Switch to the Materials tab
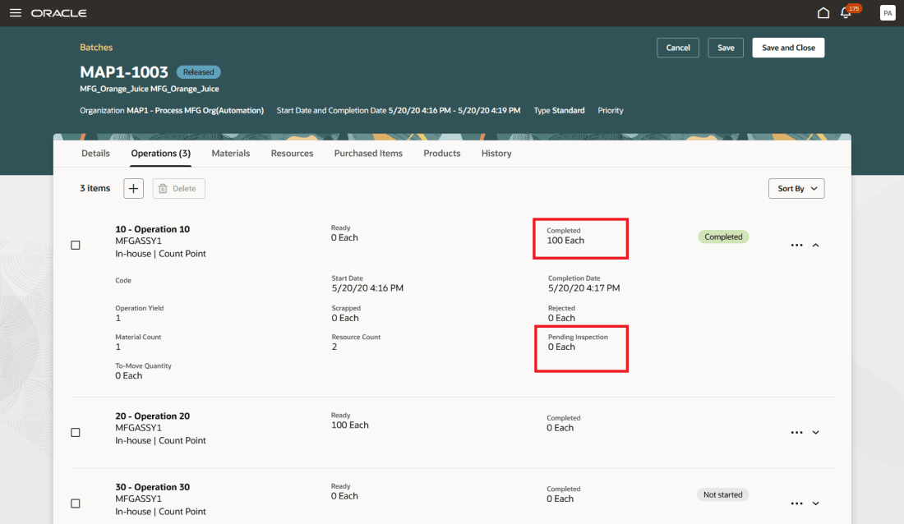904x524 pixels. click(231, 154)
